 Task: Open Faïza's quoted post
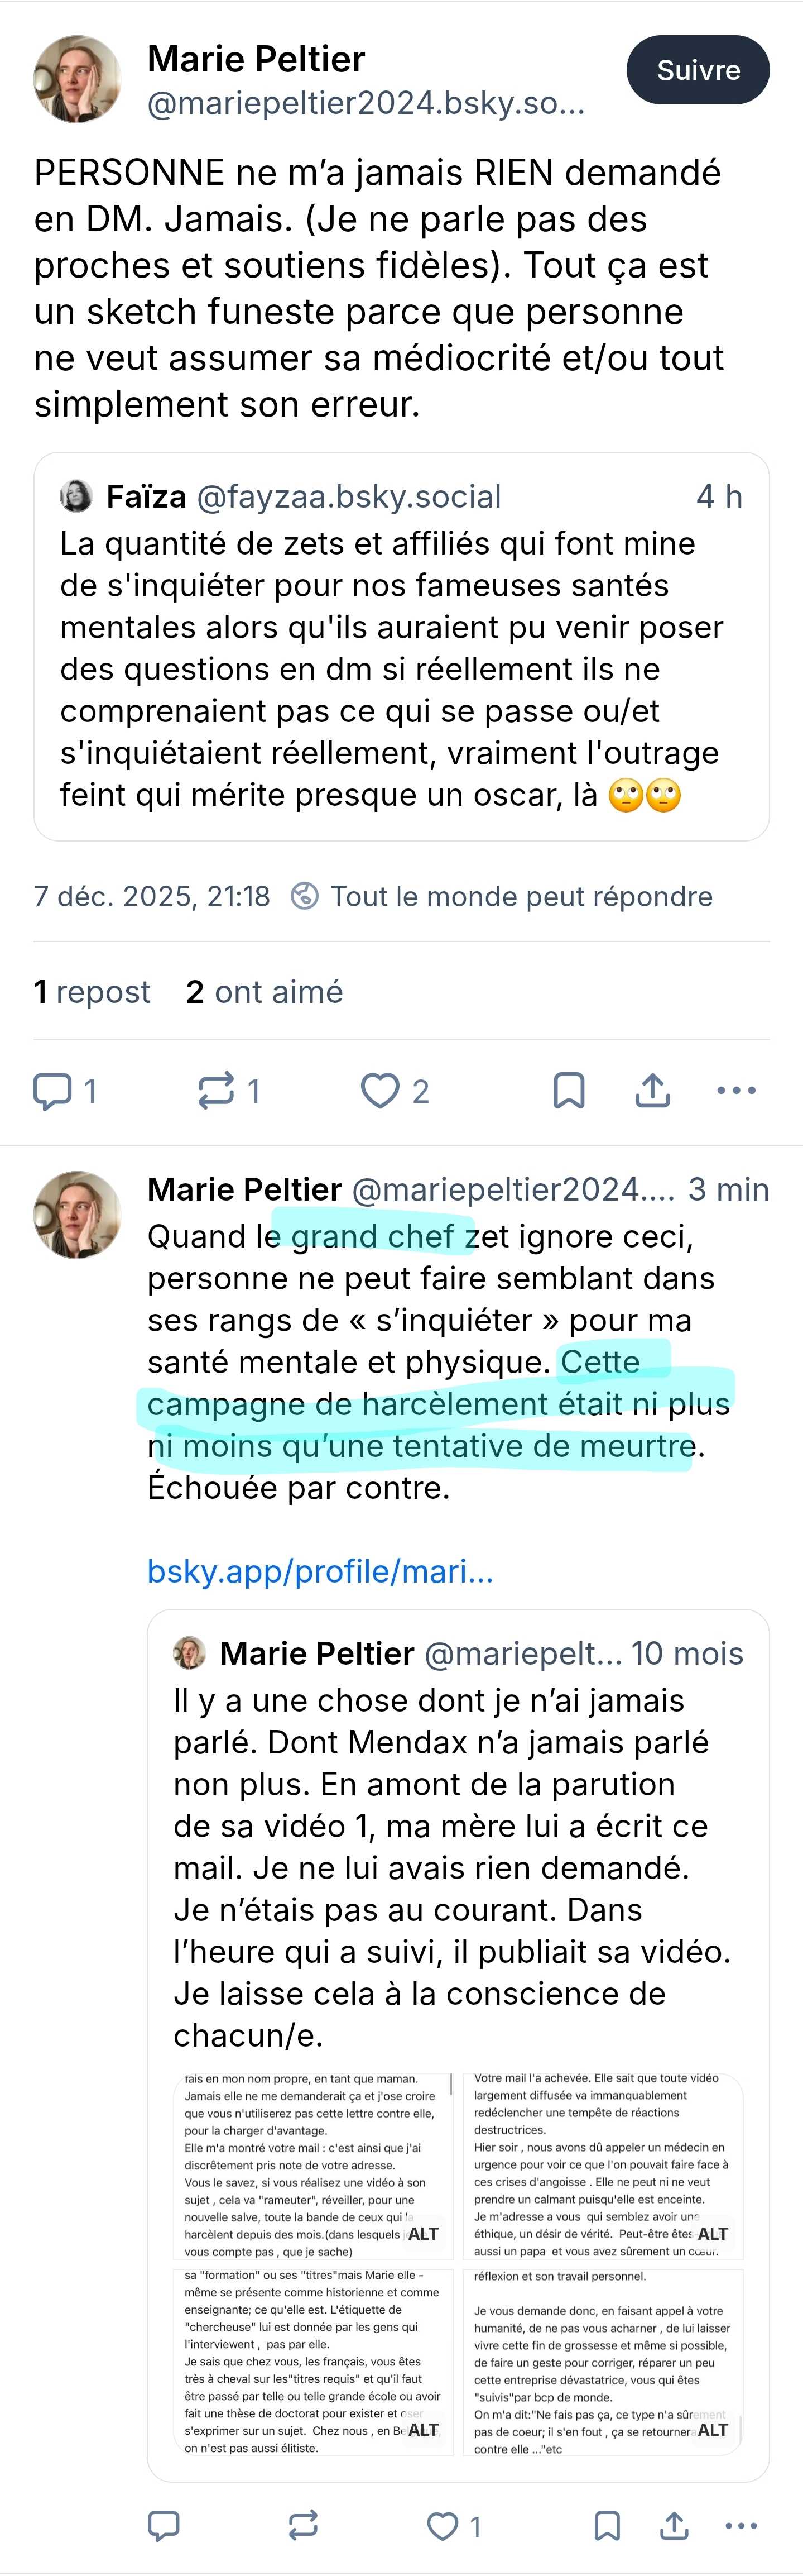pos(401,646)
